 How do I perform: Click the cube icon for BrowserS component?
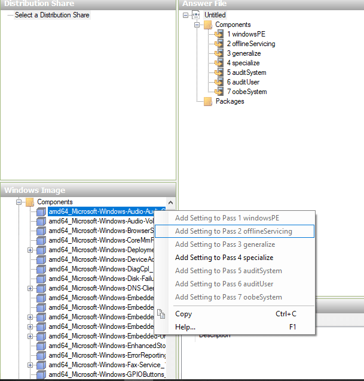(41, 231)
